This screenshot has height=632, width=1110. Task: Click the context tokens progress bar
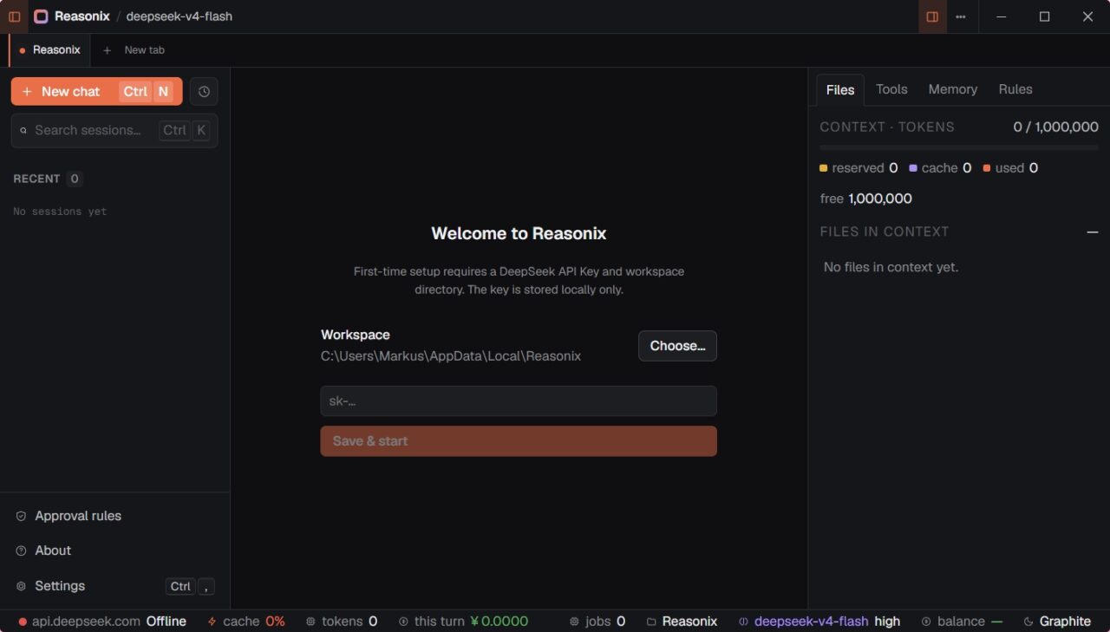pyautogui.click(x=959, y=147)
